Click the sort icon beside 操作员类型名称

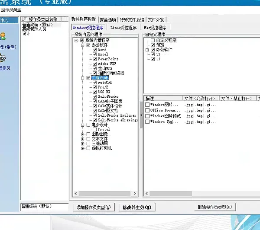24,19
